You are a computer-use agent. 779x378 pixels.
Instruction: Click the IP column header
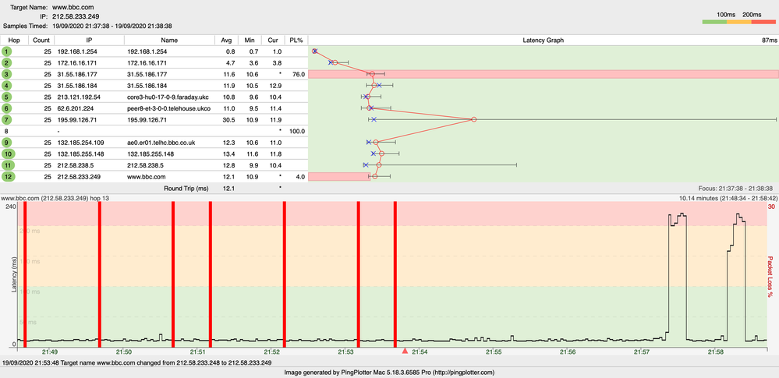88,39
